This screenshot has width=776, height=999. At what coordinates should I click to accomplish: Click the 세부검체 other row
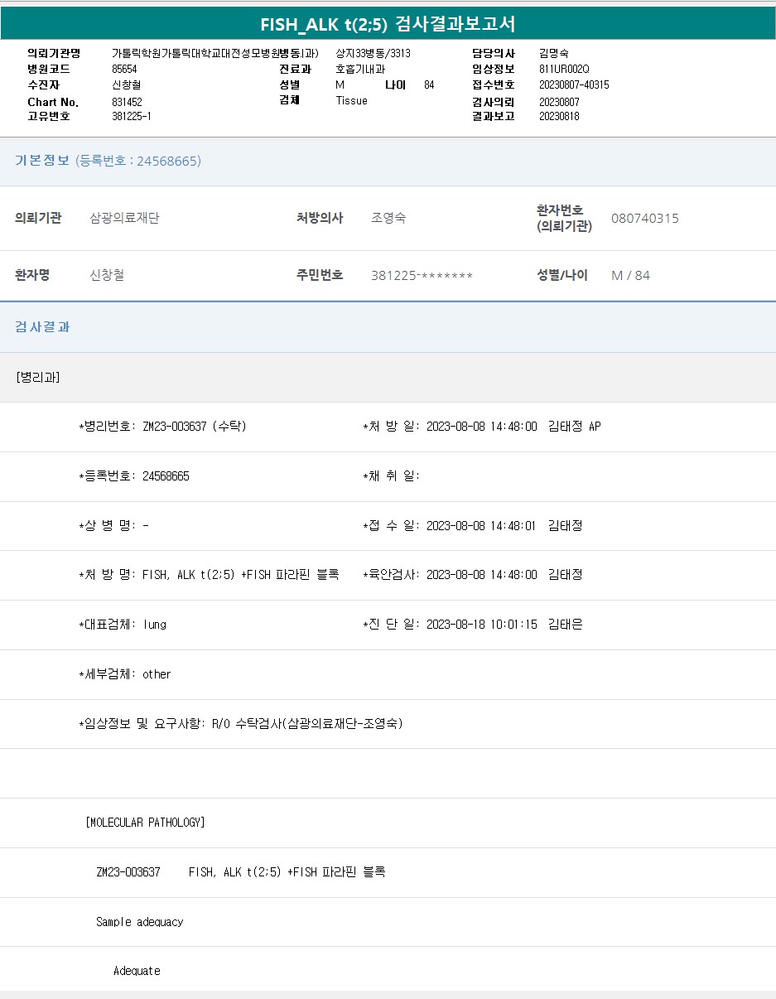point(125,674)
